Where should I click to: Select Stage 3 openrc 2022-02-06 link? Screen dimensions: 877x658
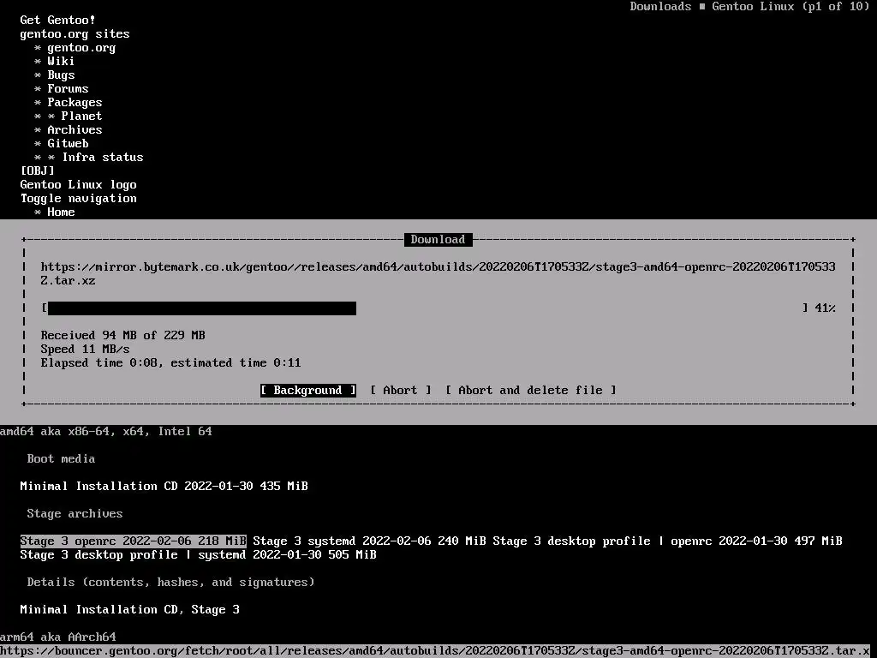pyautogui.click(x=133, y=541)
